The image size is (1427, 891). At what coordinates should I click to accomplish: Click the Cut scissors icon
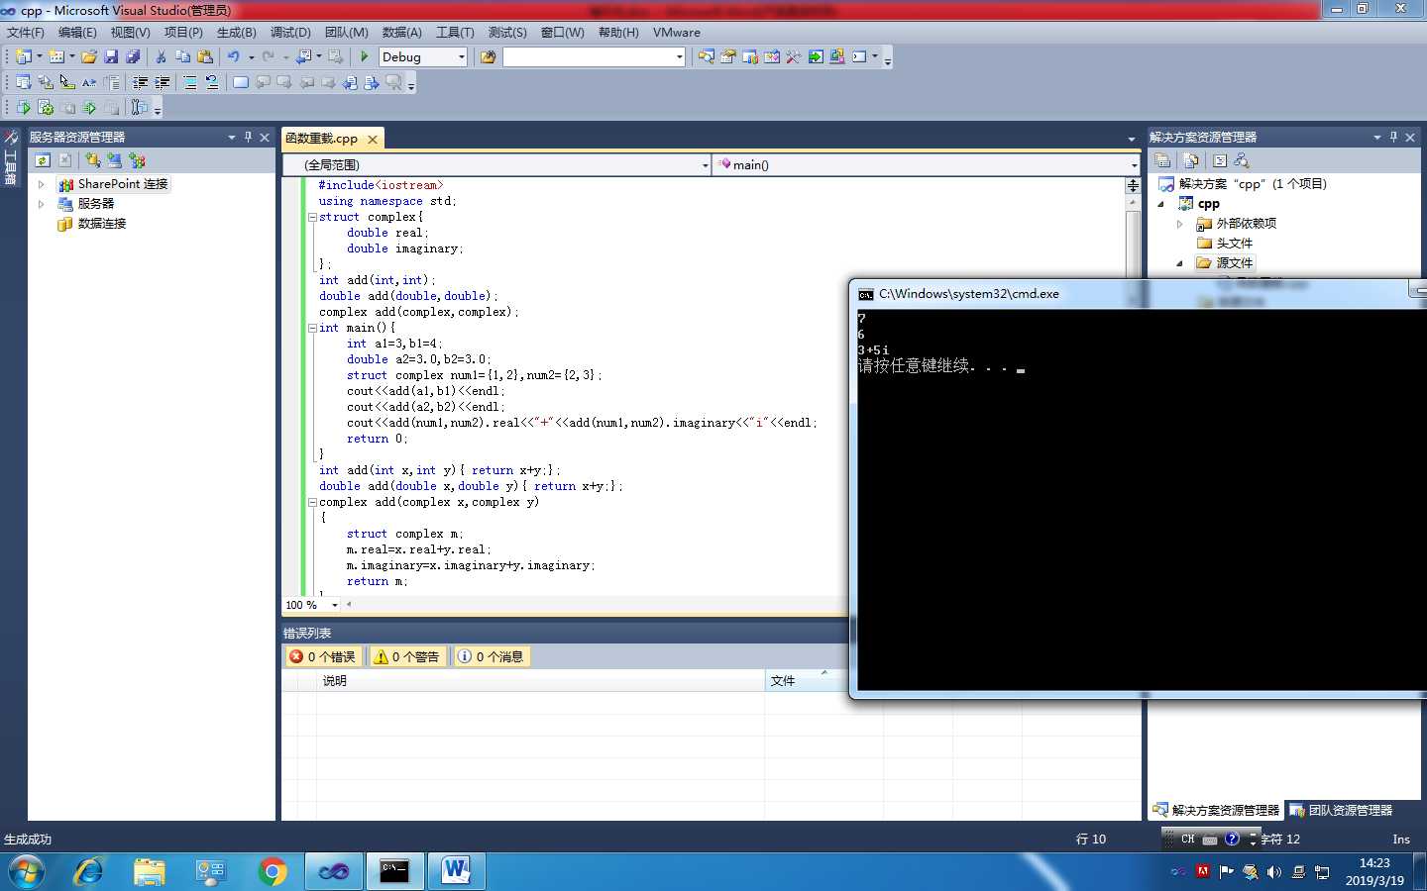[x=161, y=57]
